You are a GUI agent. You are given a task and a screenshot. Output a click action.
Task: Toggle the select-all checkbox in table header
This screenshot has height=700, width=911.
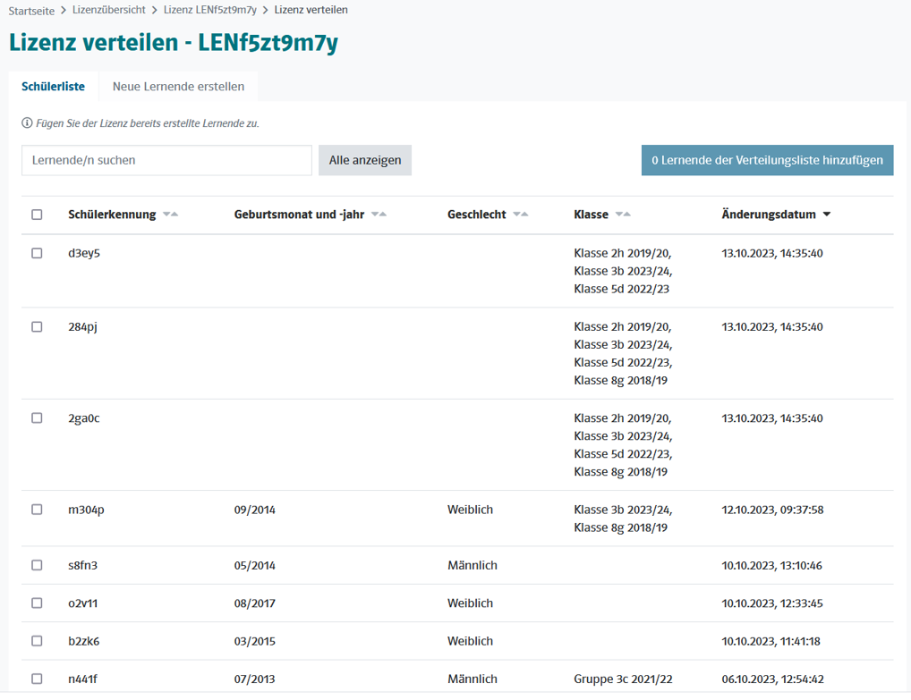(37, 215)
